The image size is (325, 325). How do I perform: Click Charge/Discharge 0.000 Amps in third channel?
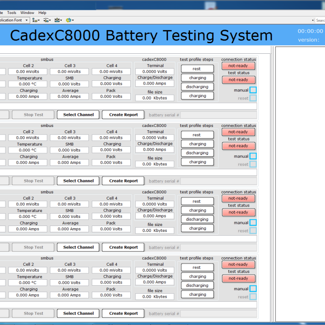click(x=154, y=216)
